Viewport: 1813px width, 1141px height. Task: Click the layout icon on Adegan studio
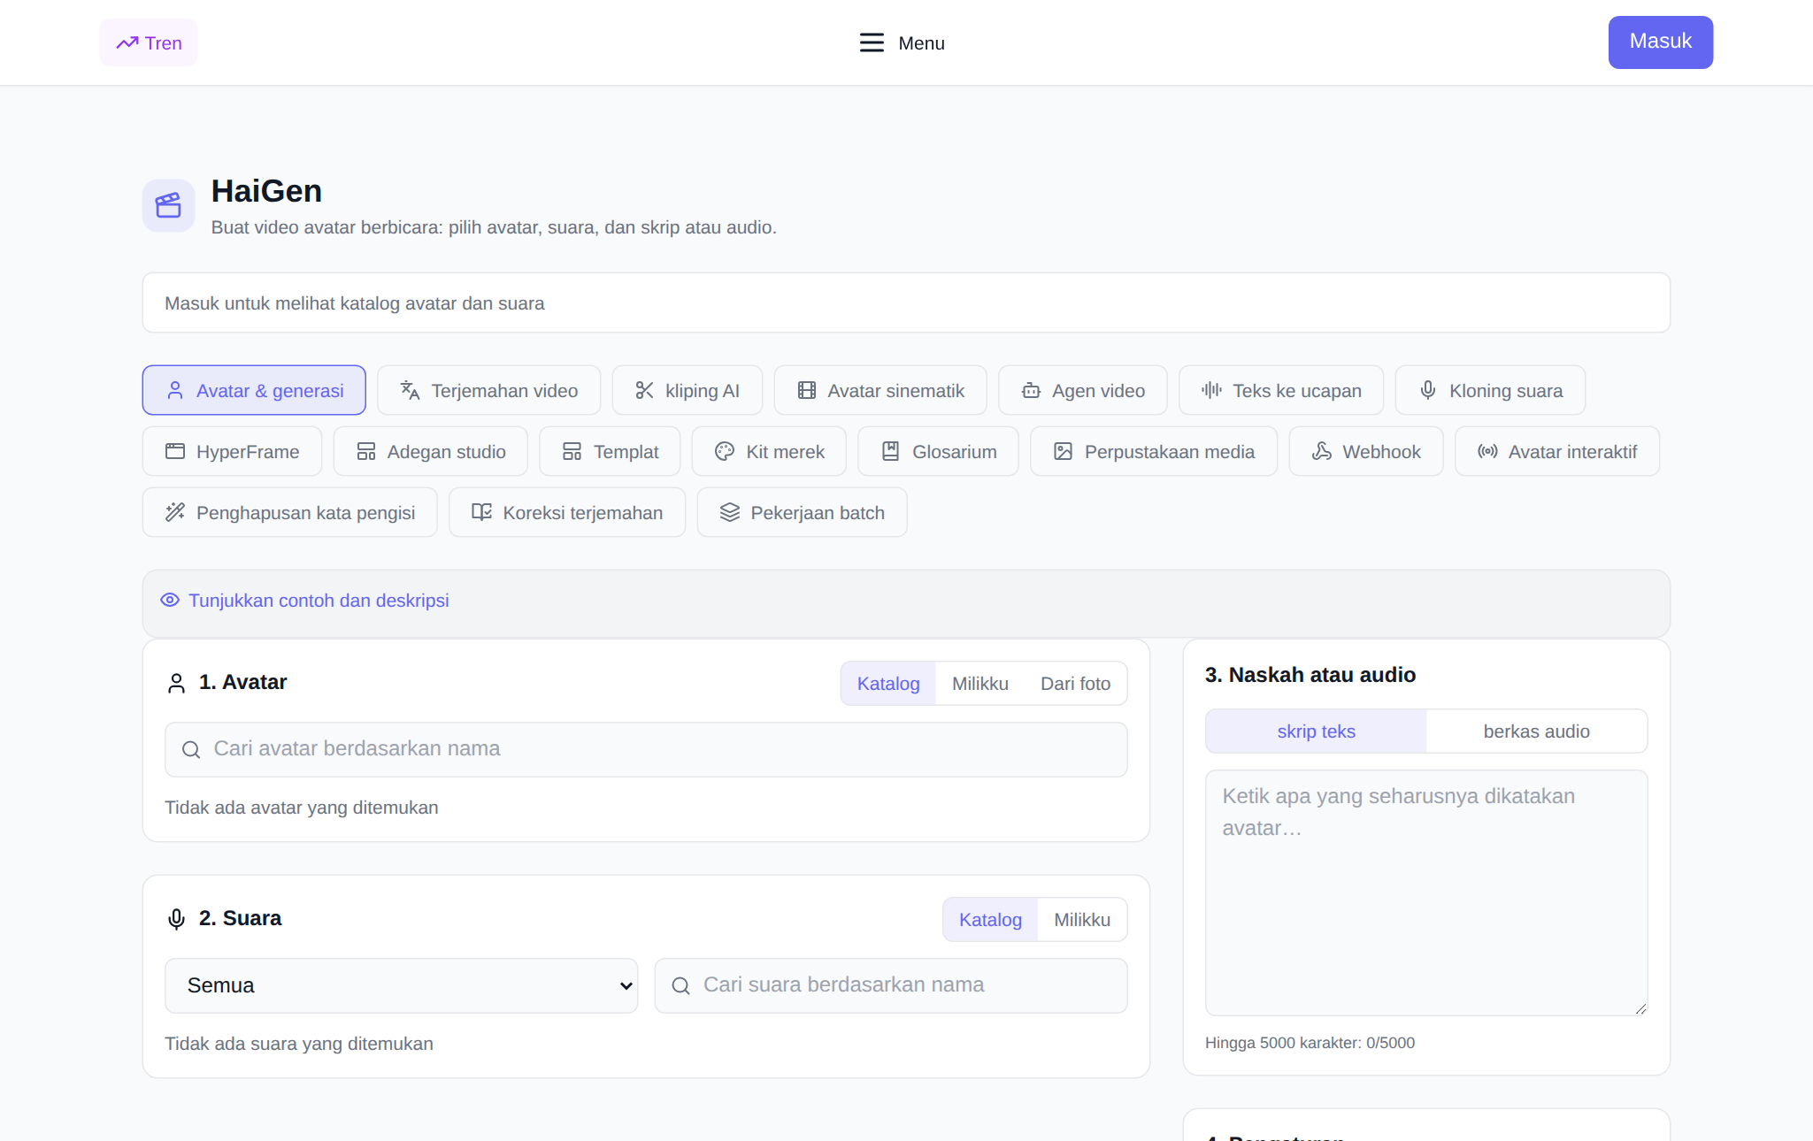[366, 451]
